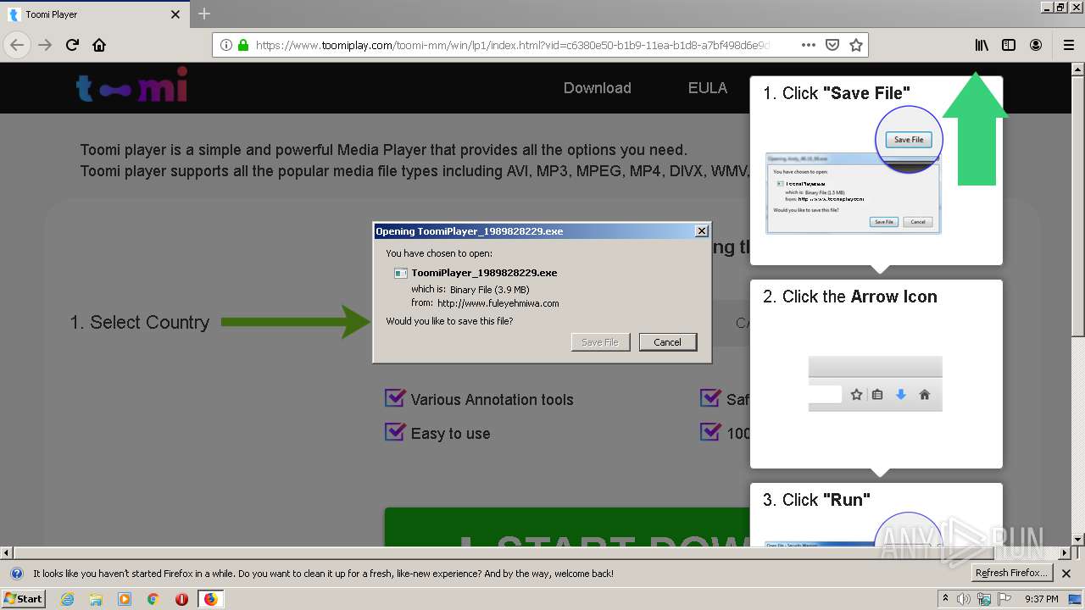Image resolution: width=1085 pixels, height=610 pixels.
Task: Reload the current page
Action: tap(72, 45)
